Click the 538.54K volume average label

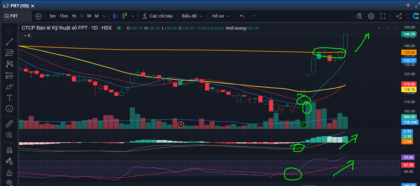[x=410, y=122]
